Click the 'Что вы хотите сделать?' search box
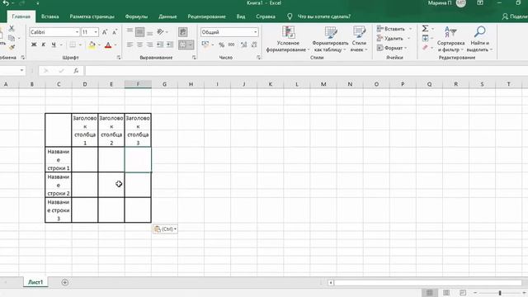 pyautogui.click(x=324, y=16)
